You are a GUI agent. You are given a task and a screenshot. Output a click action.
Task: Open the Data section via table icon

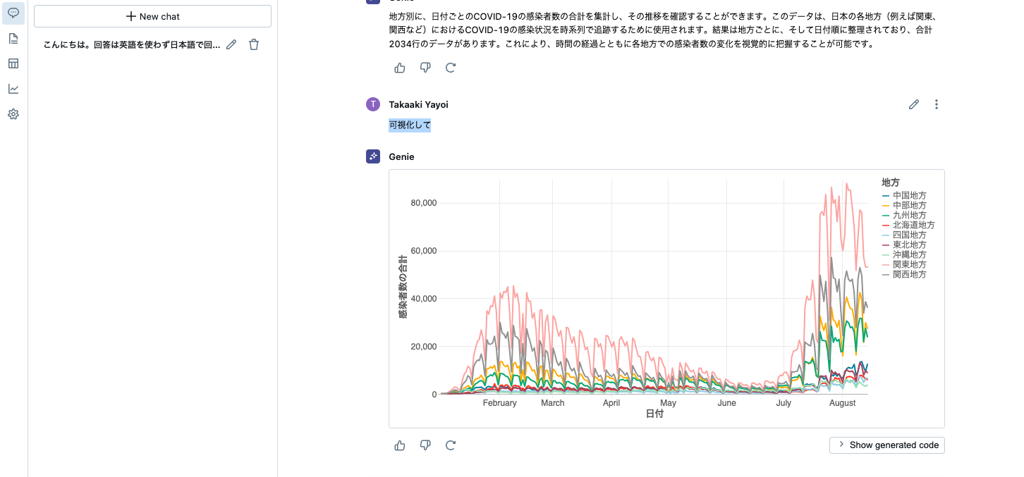coord(13,63)
